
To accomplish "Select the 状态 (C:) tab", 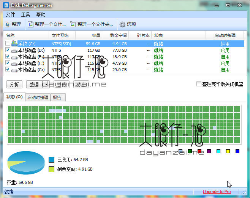I will tap(14, 97).
